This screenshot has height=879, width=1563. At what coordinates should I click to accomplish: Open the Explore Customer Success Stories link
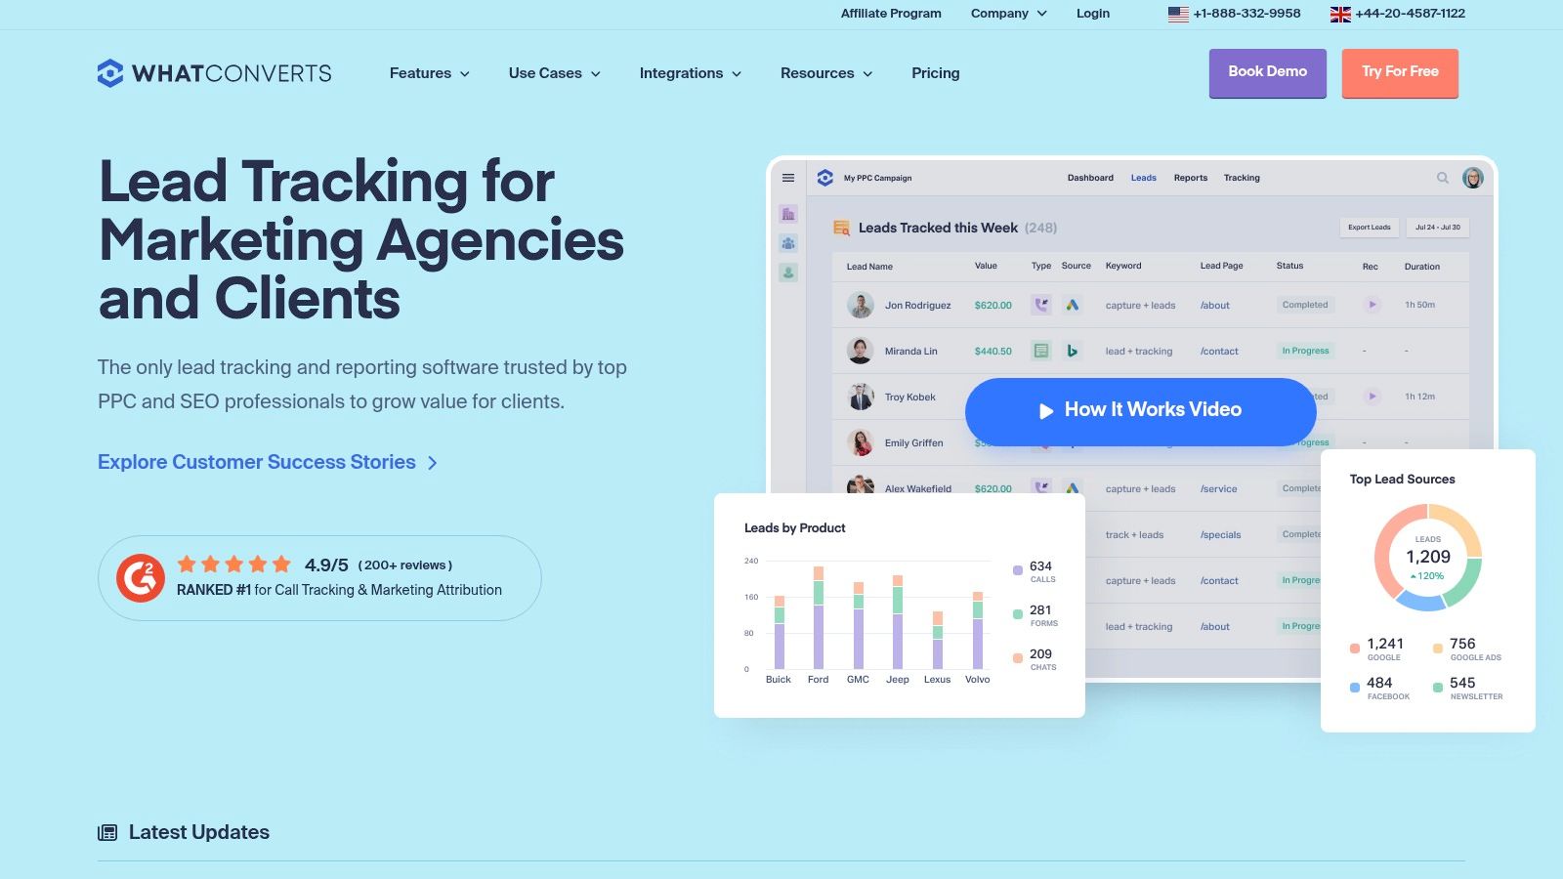coord(256,462)
